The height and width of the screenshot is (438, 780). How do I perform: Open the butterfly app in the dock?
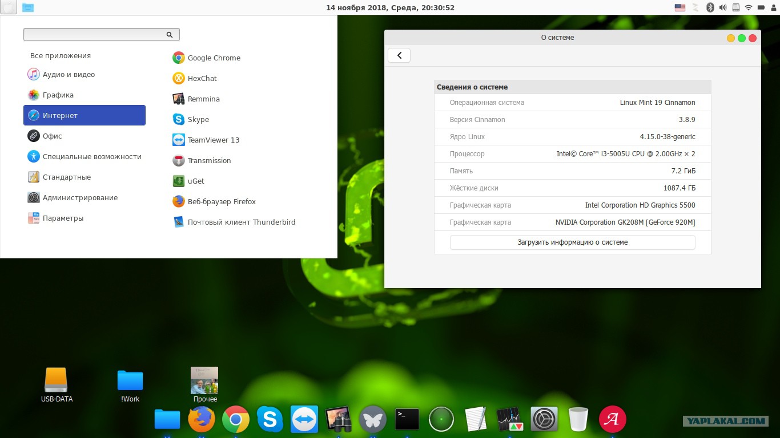pyautogui.click(x=373, y=420)
